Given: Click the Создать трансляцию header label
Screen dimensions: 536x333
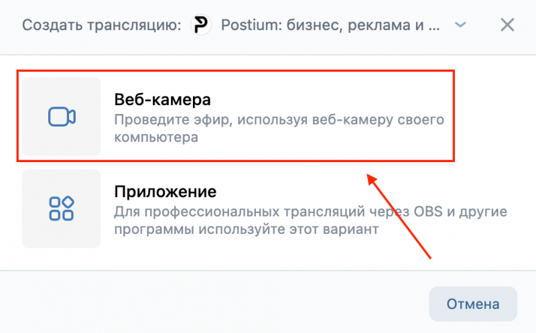Looking at the screenshot, I should [x=102, y=25].
